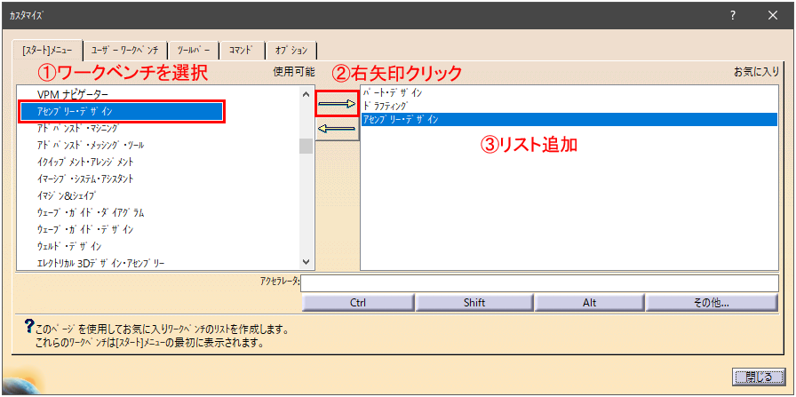Viewport: 796px width, 397px height.
Task: Select イマジン&シェイプ workbench
Action: pos(67,195)
